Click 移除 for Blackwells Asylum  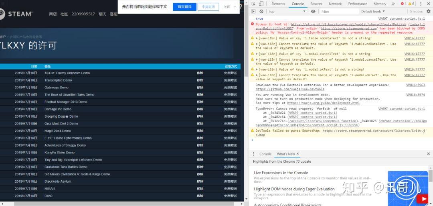click(x=200, y=182)
